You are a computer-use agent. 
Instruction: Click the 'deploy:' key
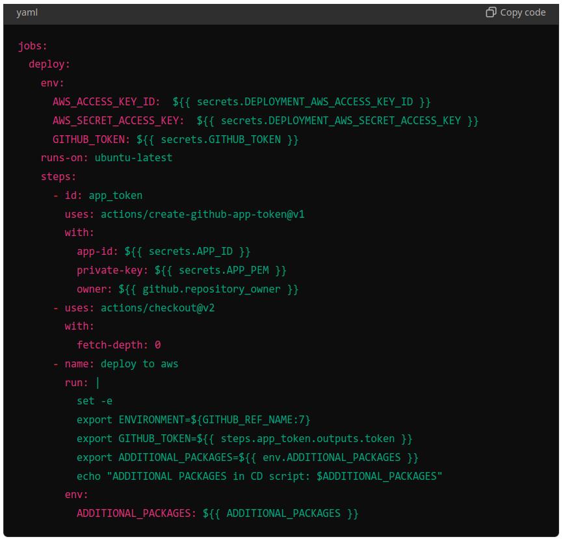coord(49,64)
